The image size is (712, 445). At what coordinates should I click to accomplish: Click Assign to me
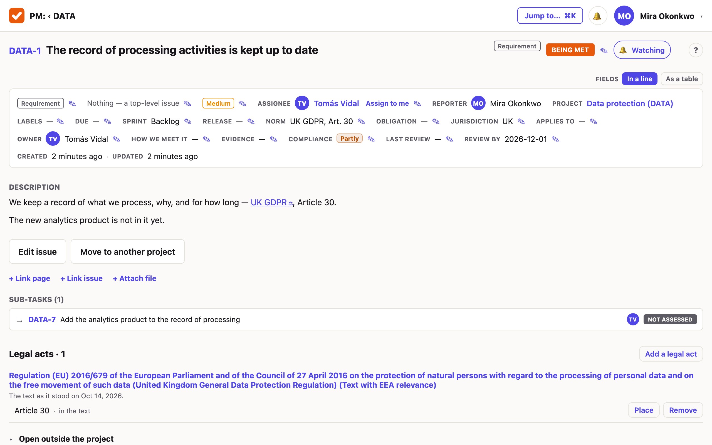click(387, 103)
